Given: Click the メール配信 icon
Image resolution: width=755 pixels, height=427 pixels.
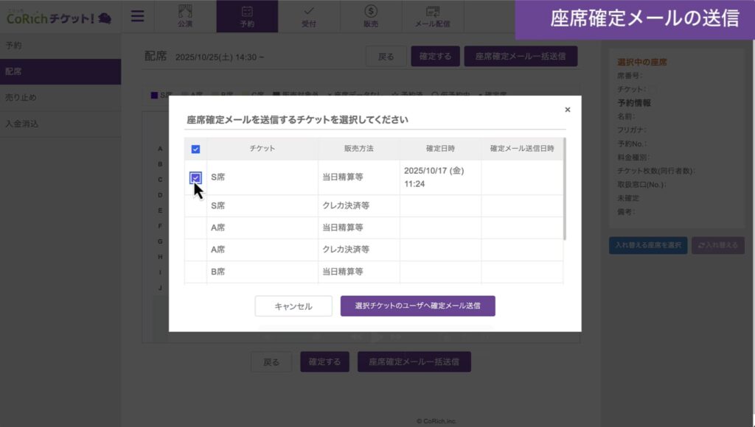Looking at the screenshot, I should [x=433, y=12].
